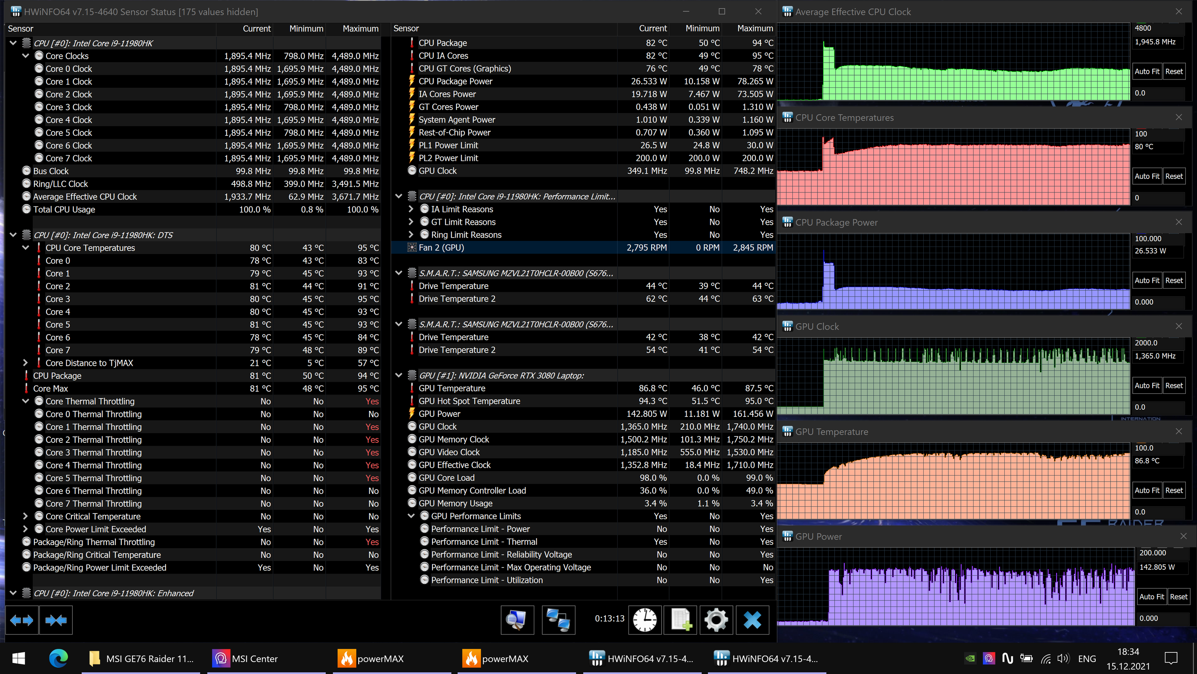Close sensors with the blue X icon

[752, 620]
